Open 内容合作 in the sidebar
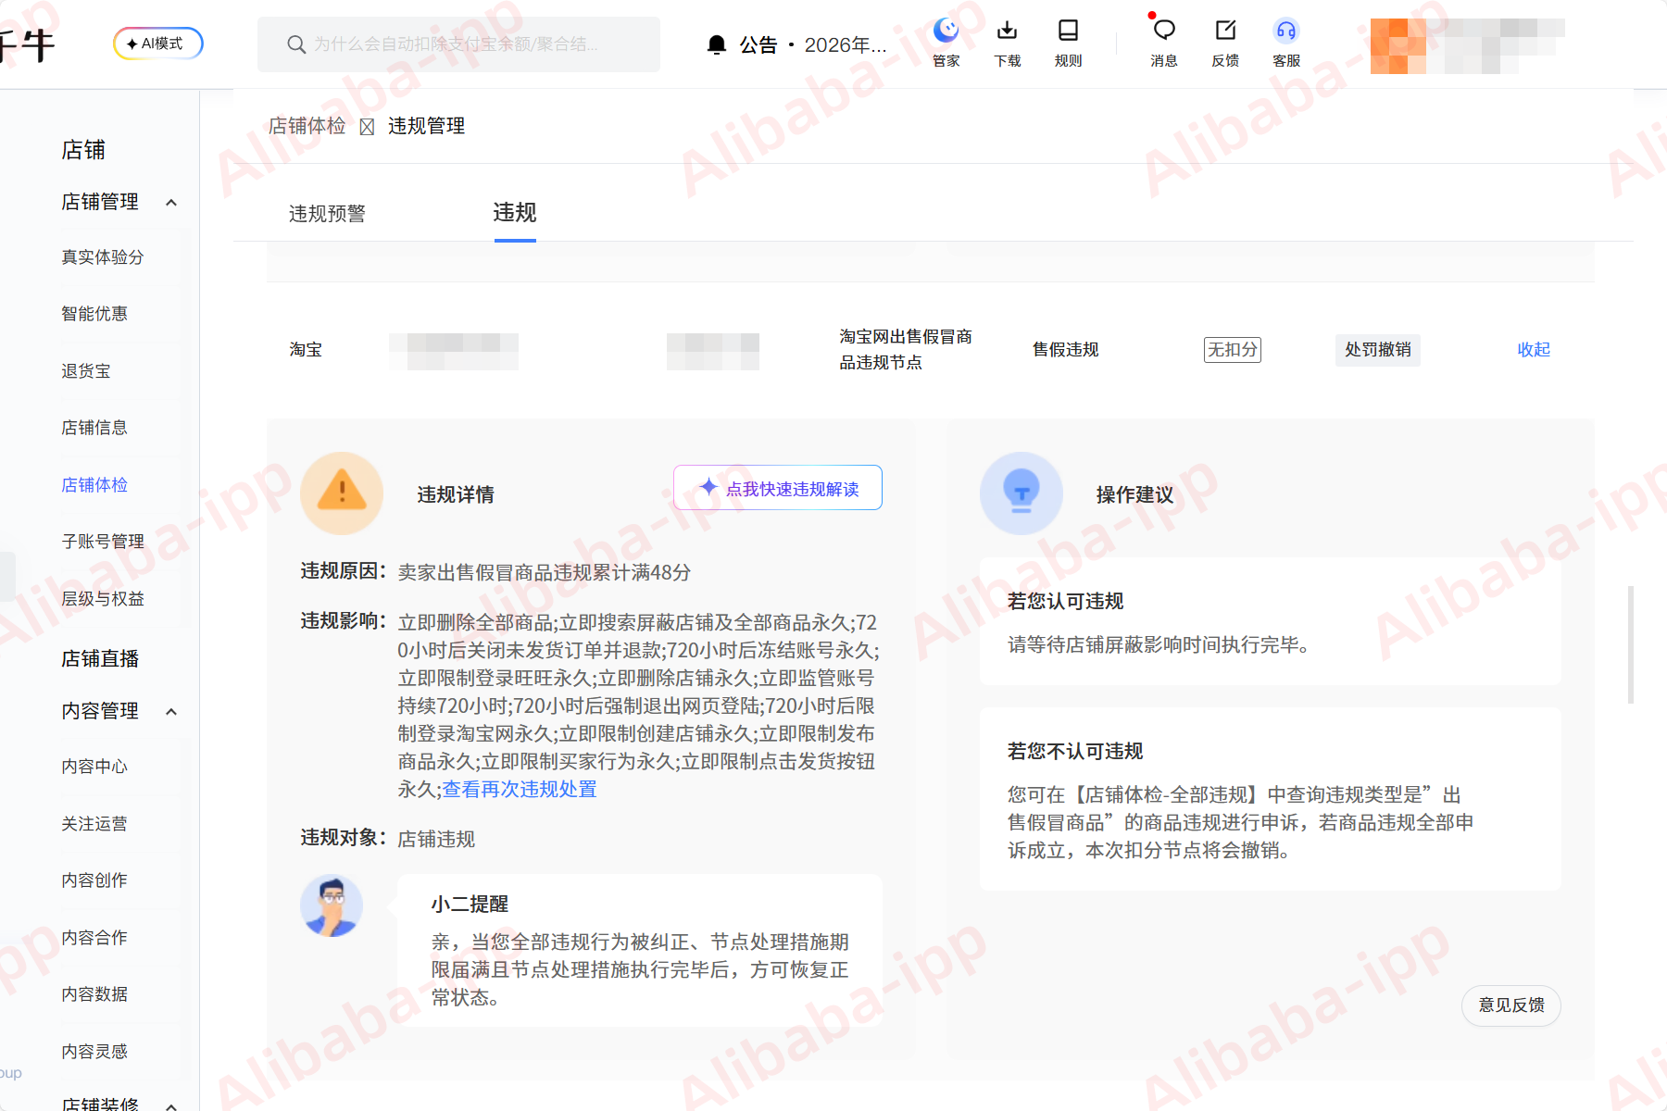The width and height of the screenshot is (1667, 1111). [94, 937]
